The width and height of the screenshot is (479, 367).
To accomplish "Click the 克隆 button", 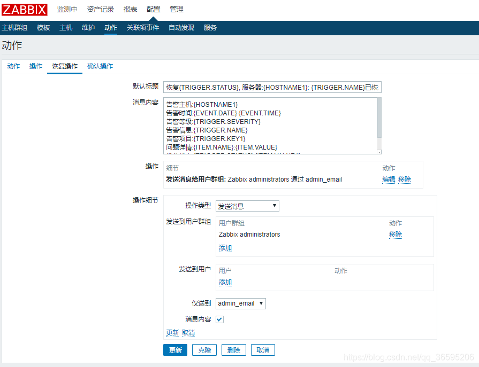I will click(204, 350).
